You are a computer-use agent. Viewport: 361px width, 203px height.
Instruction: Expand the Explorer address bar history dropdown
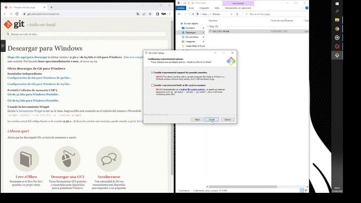click(231, 14)
